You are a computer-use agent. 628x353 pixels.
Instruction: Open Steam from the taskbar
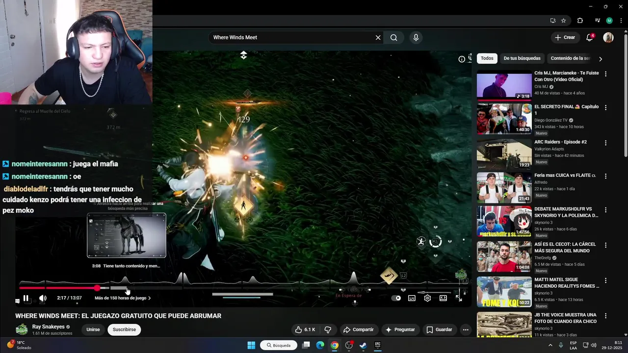363,345
